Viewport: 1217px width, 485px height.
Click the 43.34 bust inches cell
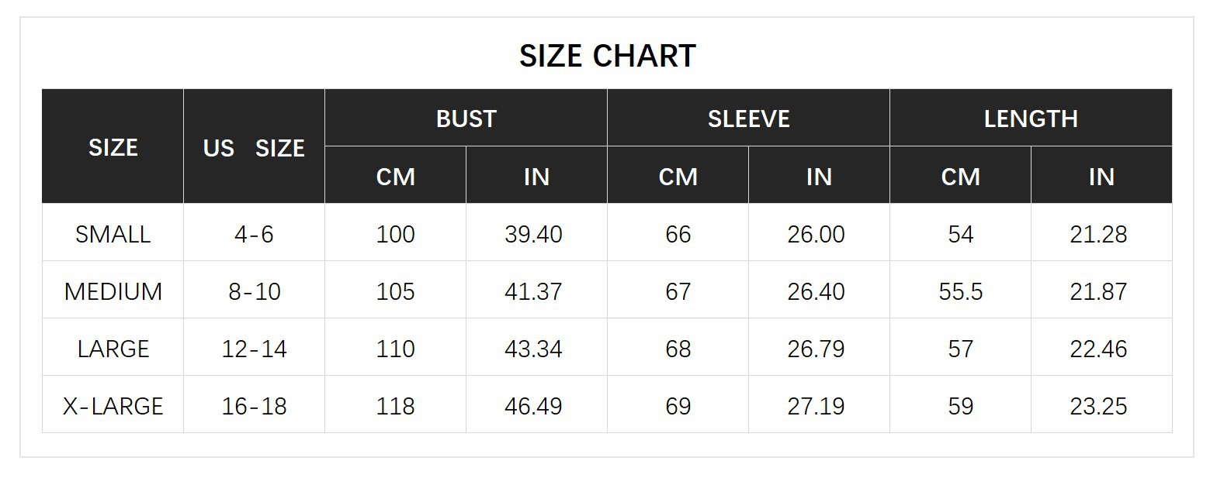533,349
